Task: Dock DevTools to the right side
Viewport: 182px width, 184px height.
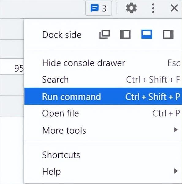Action: [x=168, y=34]
